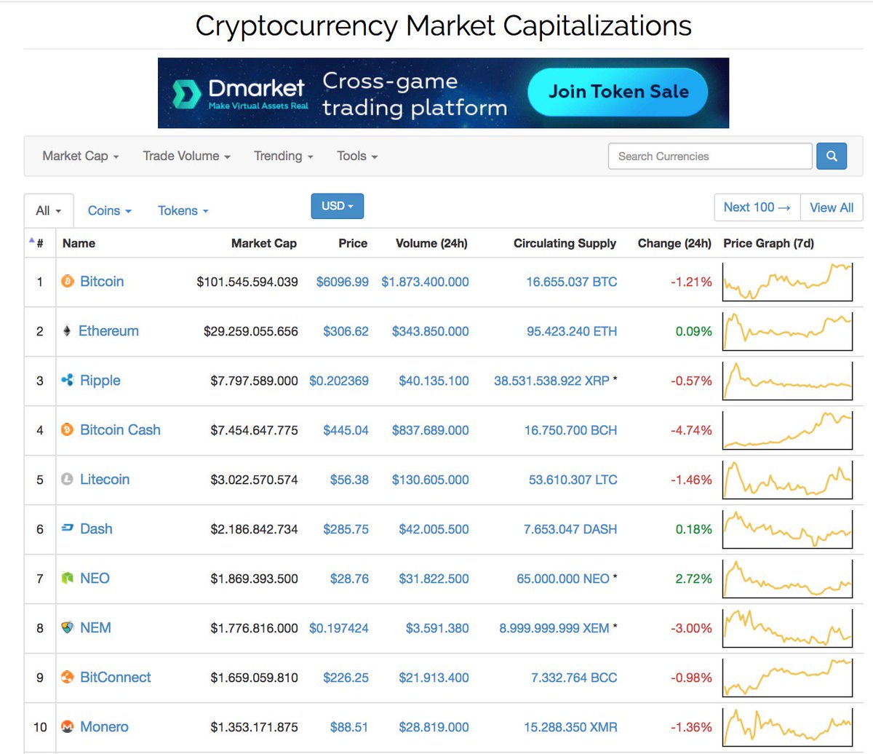Image resolution: width=873 pixels, height=754 pixels.
Task: Click Join Token Sale banner button
Action: pyautogui.click(x=618, y=92)
